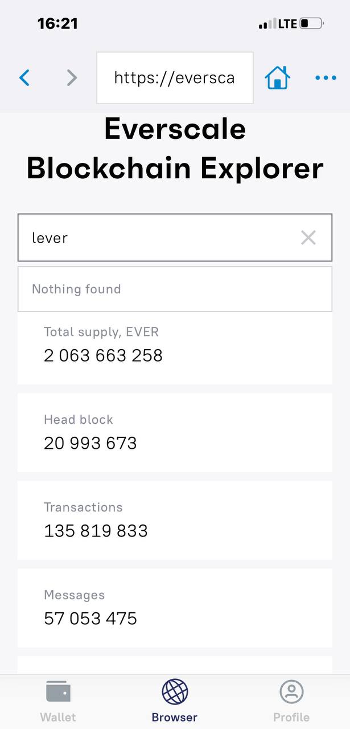Open the Head block card

pyautogui.click(x=175, y=432)
